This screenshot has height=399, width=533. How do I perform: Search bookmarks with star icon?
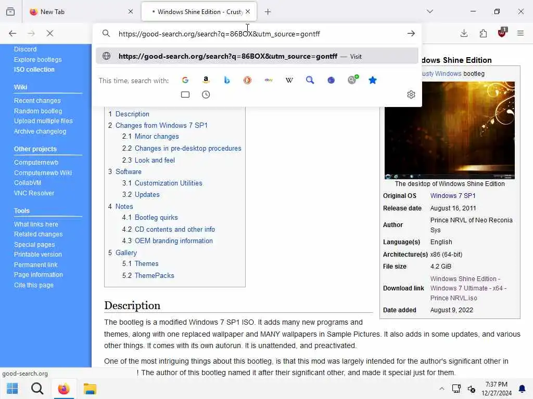(373, 80)
